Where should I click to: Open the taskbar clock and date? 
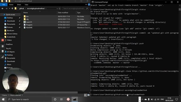pos(169,99)
